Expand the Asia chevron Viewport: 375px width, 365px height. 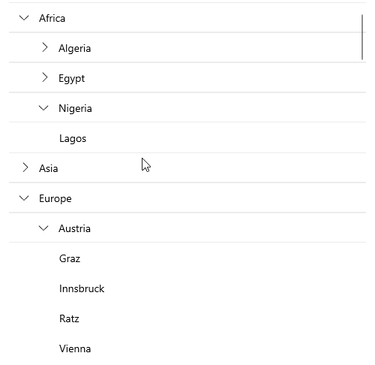(25, 167)
